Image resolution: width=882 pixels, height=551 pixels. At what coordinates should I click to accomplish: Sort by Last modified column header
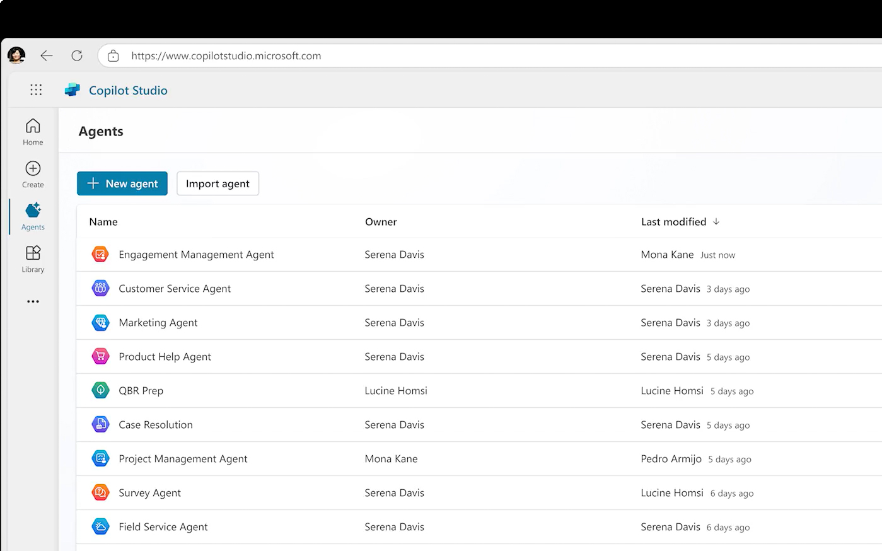click(673, 222)
